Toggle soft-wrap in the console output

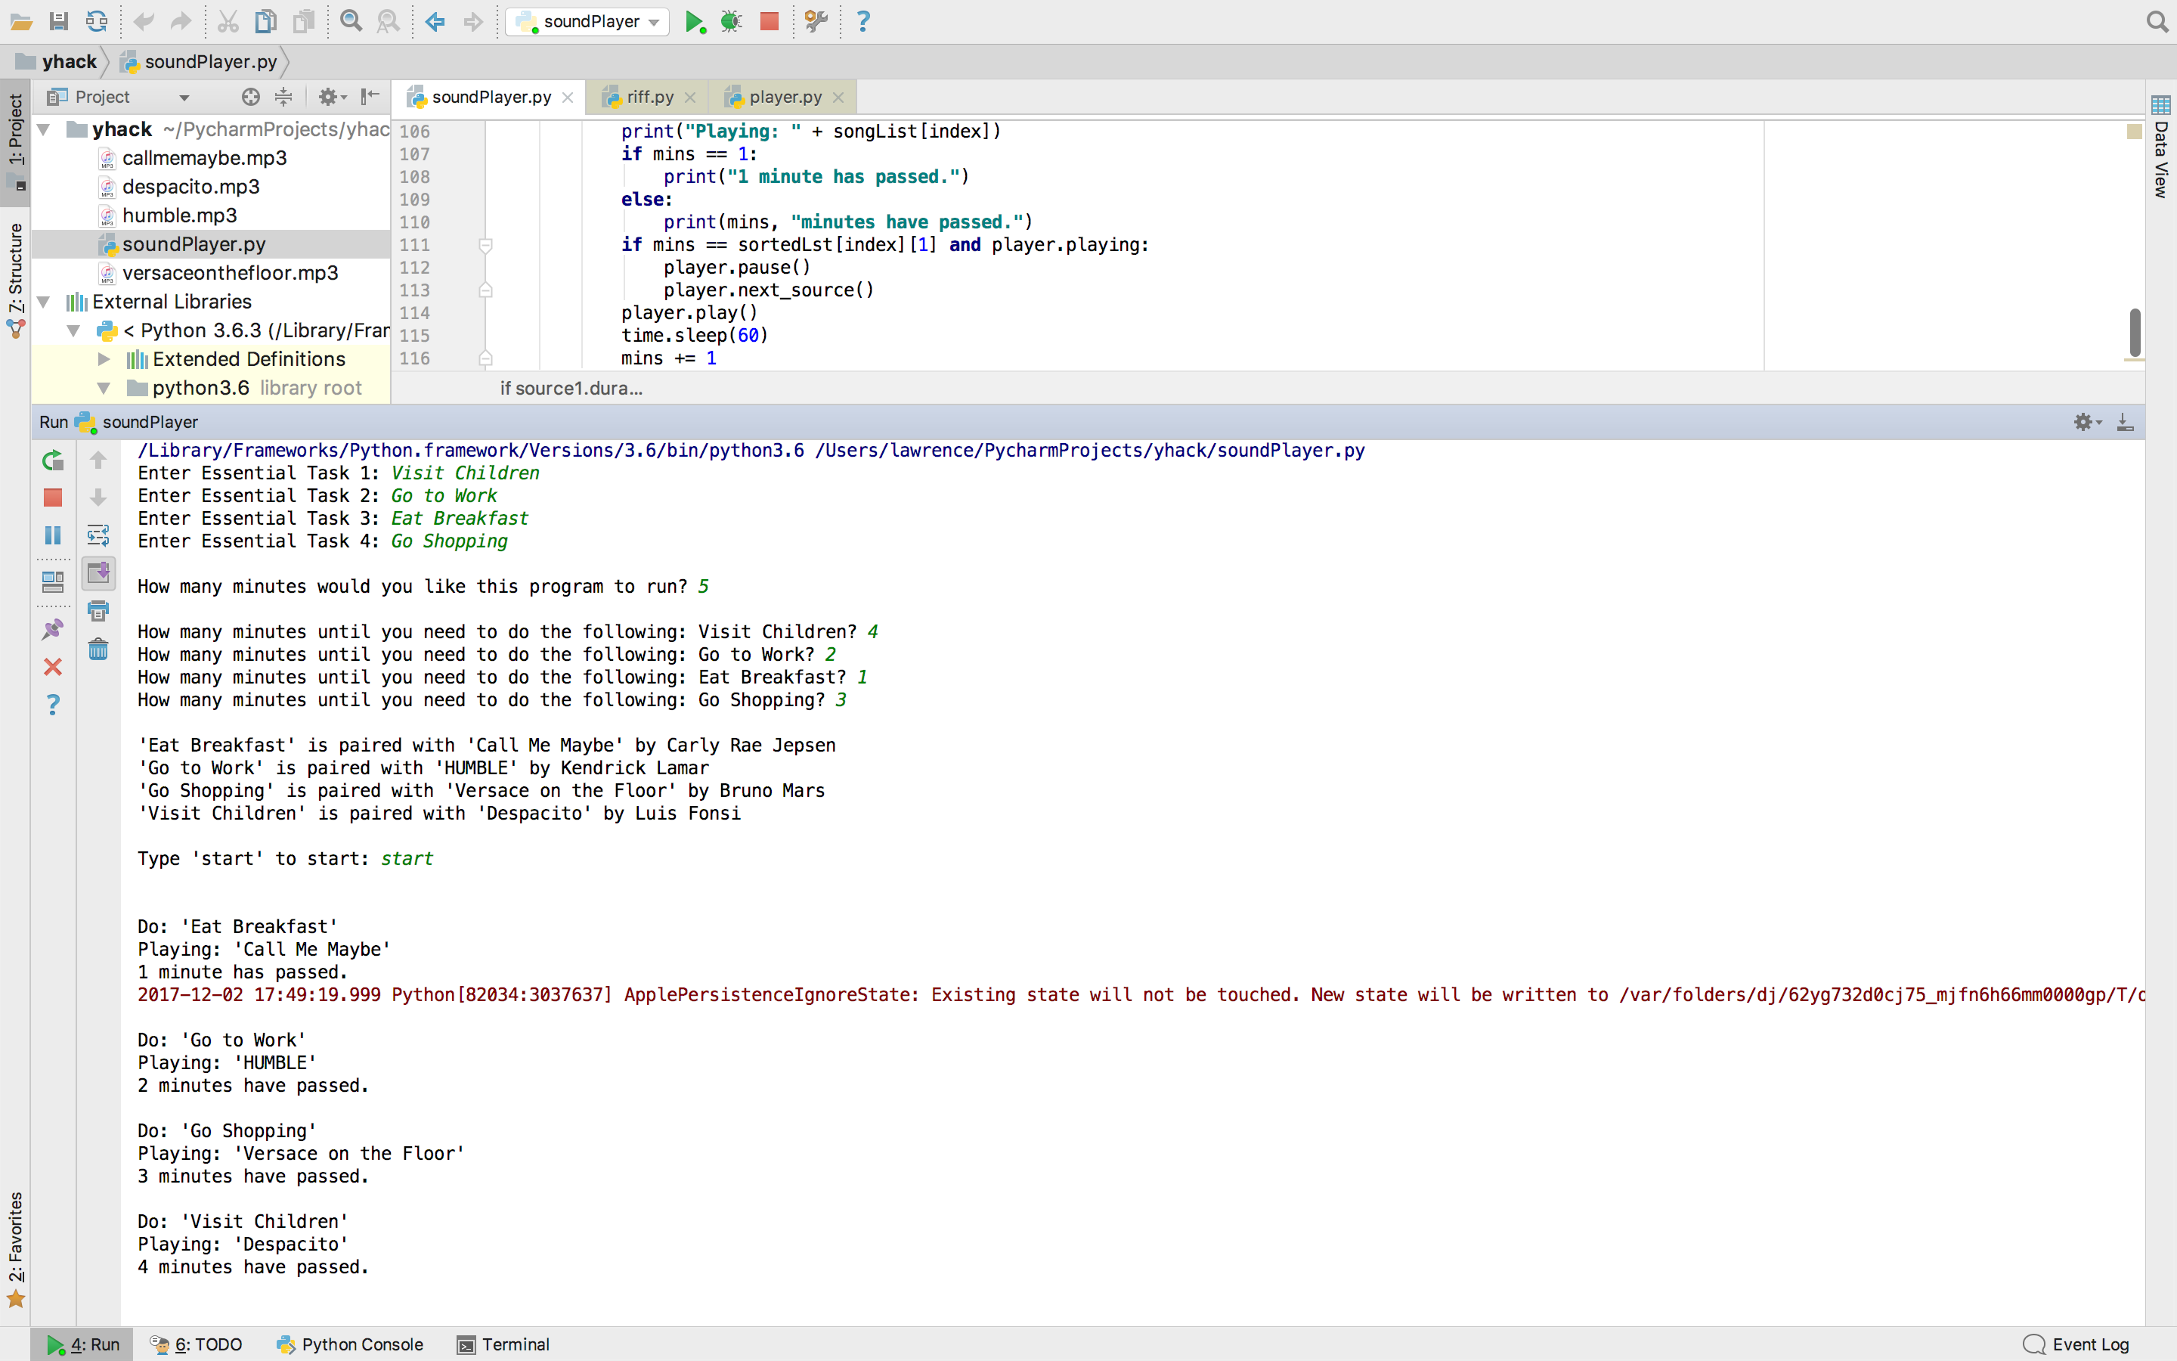pyautogui.click(x=98, y=535)
